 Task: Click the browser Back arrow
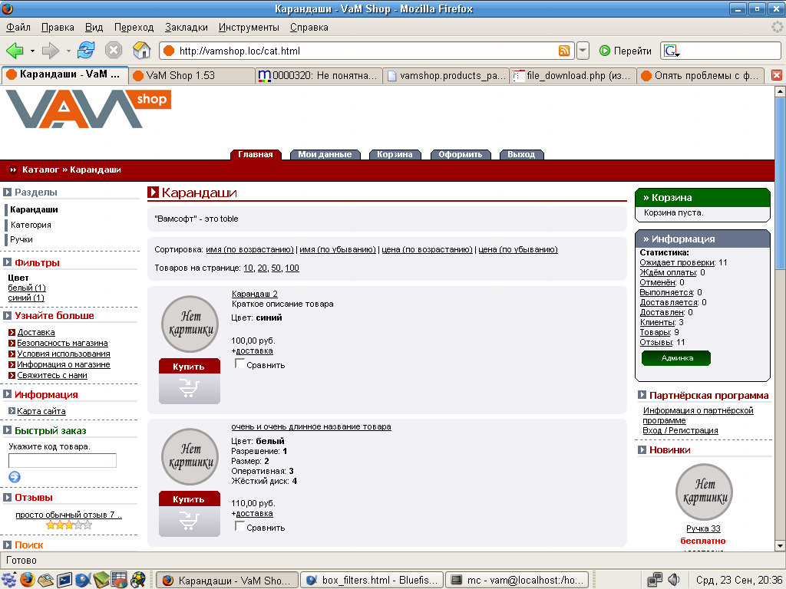pos(15,51)
